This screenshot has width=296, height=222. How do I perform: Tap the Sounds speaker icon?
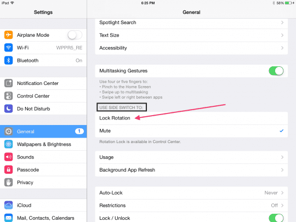(8, 157)
